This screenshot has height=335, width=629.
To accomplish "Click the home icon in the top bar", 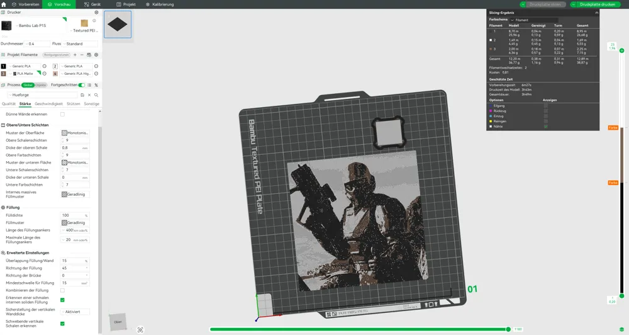I will point(4,4).
